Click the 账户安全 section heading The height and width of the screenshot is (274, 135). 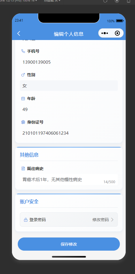[x=29, y=202]
